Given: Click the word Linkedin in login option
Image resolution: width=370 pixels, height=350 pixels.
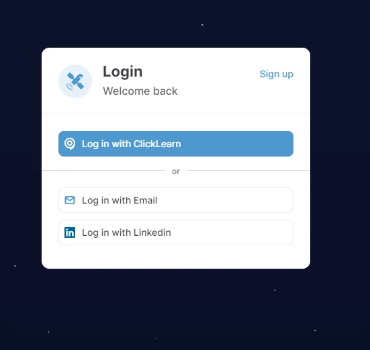Looking at the screenshot, I should pyautogui.click(x=152, y=232).
